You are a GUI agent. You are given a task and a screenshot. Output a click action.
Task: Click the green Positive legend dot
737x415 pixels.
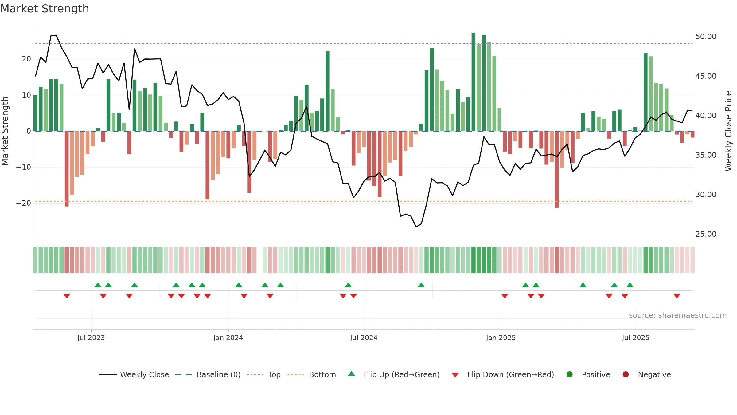coord(570,374)
